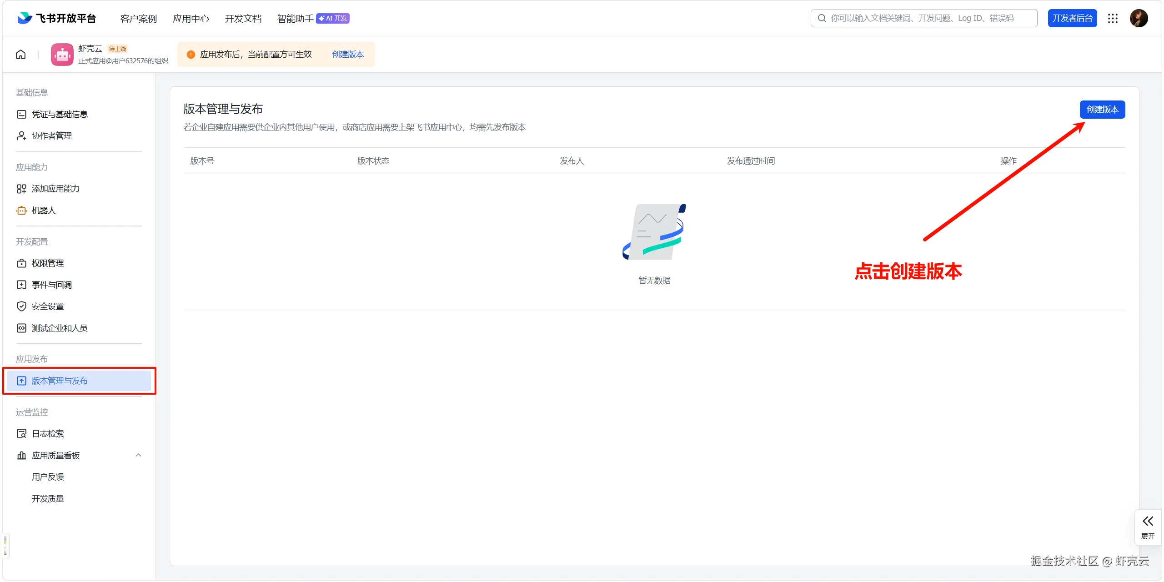The width and height of the screenshot is (1164, 582).
Task: Open the apps grid icon in top bar
Action: pyautogui.click(x=1113, y=18)
